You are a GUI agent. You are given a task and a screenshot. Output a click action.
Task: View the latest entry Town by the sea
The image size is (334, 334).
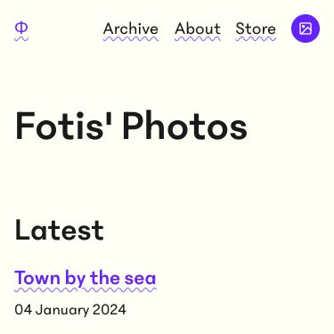coord(86,279)
